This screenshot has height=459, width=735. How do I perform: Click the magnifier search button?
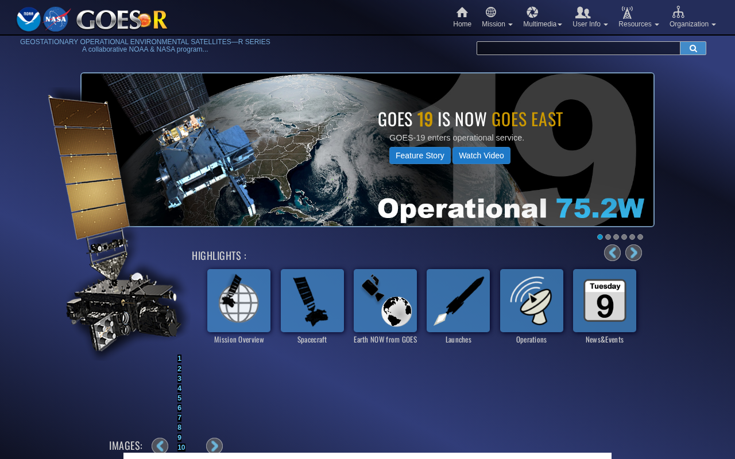coord(693,48)
